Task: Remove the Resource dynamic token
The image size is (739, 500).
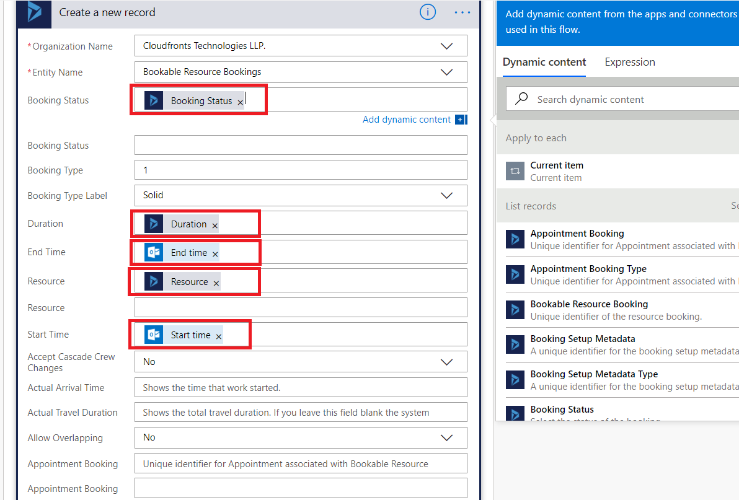Action: (x=216, y=283)
